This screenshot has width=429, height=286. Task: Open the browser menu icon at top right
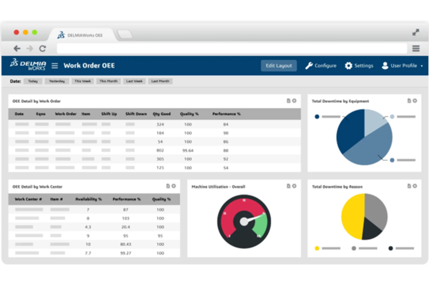[x=416, y=48]
